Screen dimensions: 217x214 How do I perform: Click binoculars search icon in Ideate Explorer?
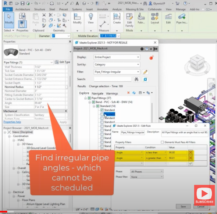(136, 79)
